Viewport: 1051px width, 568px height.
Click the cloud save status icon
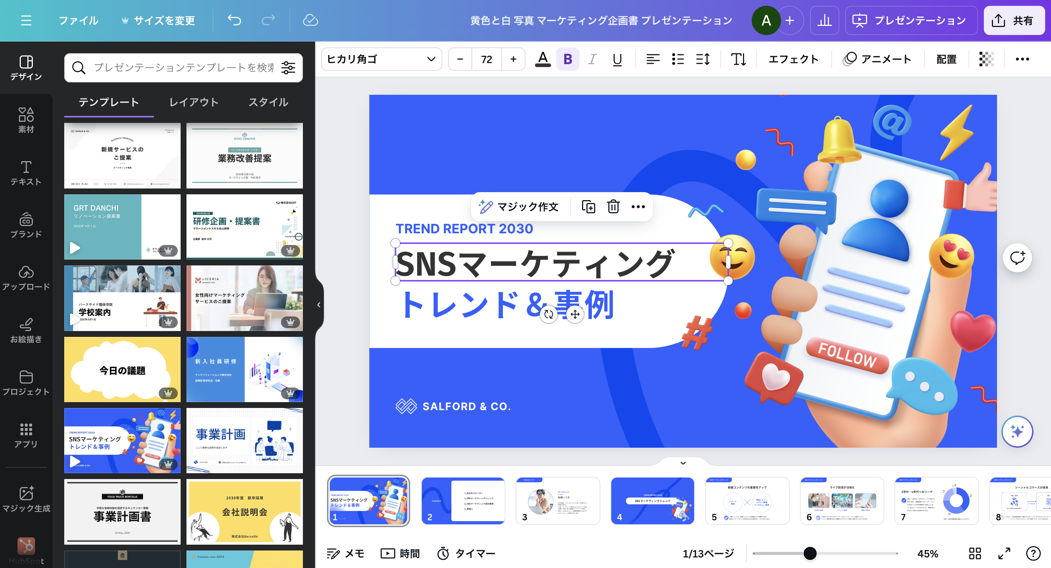[310, 20]
